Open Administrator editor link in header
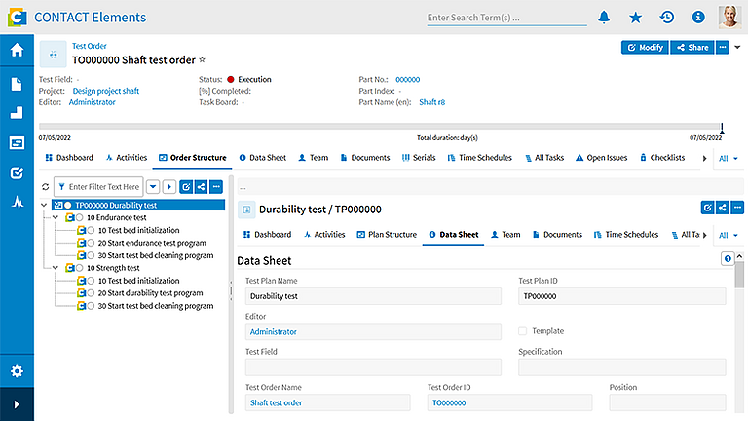Image resolution: width=748 pixels, height=421 pixels. tap(93, 102)
